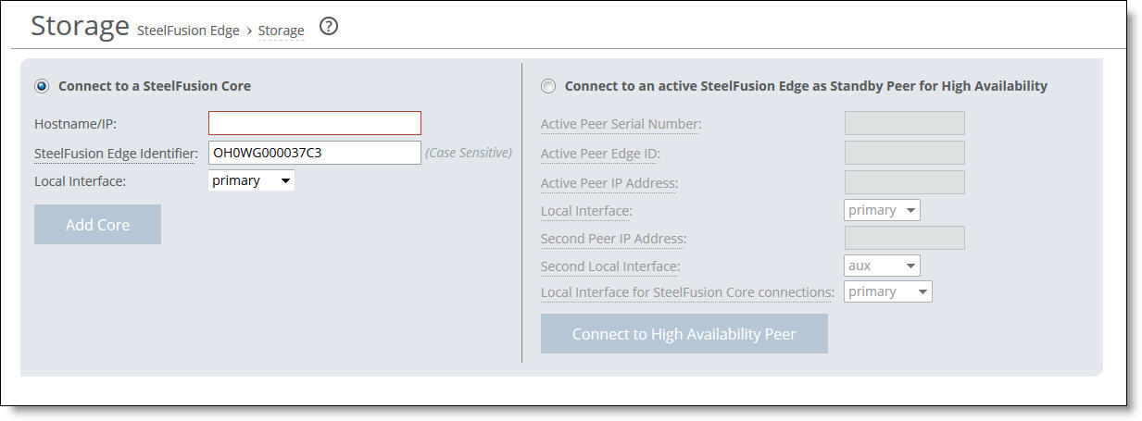The image size is (1142, 421).
Task: Click the SteelFusion Edge Identifier field
Action: tap(315, 153)
